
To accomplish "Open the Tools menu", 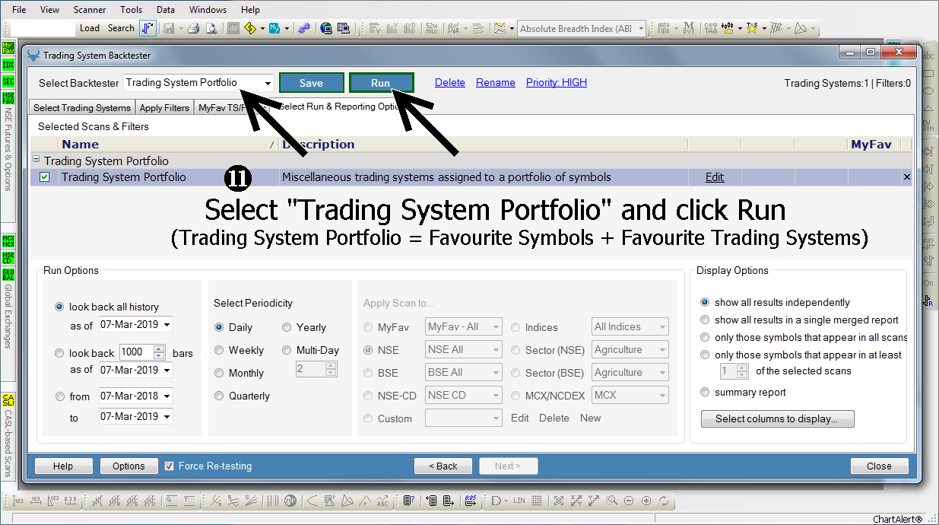I will [x=131, y=10].
